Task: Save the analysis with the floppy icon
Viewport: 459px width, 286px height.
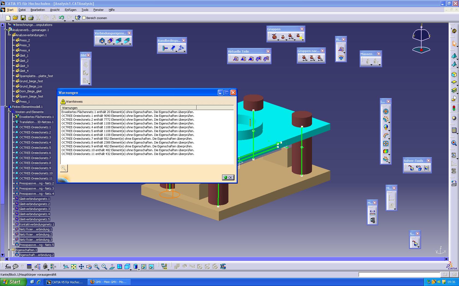Action: pyautogui.click(x=23, y=18)
